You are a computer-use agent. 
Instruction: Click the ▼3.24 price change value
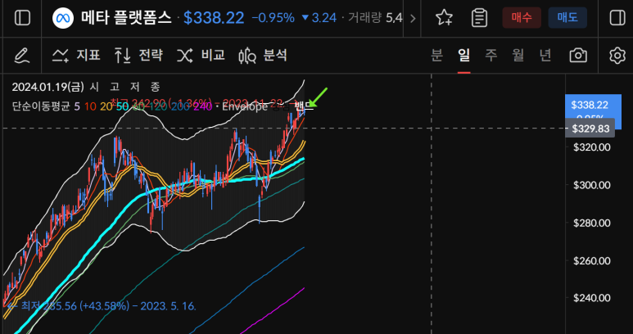tap(319, 18)
